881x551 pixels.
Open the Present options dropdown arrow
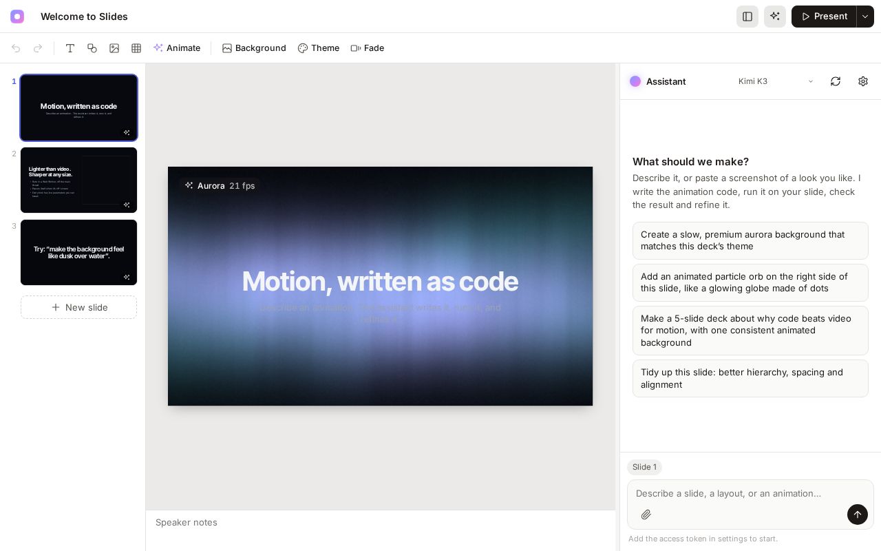[x=865, y=17]
